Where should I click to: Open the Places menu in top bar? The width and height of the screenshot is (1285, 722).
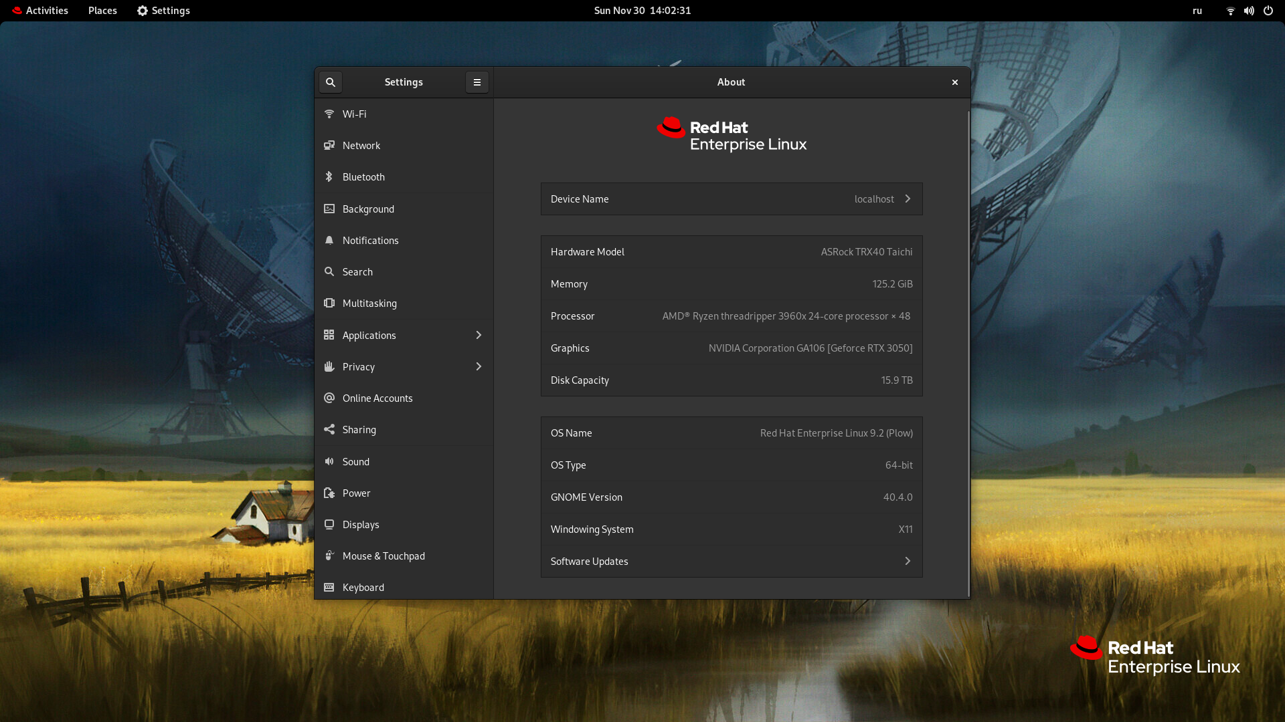[102, 11]
